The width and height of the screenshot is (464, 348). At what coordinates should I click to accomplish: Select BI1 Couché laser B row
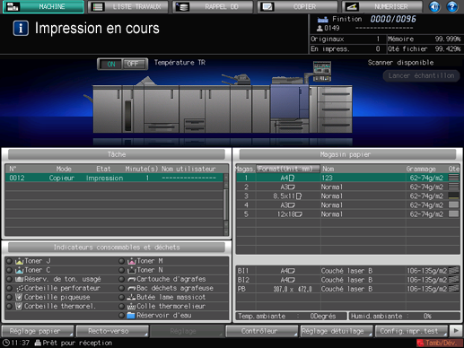tap(348, 271)
